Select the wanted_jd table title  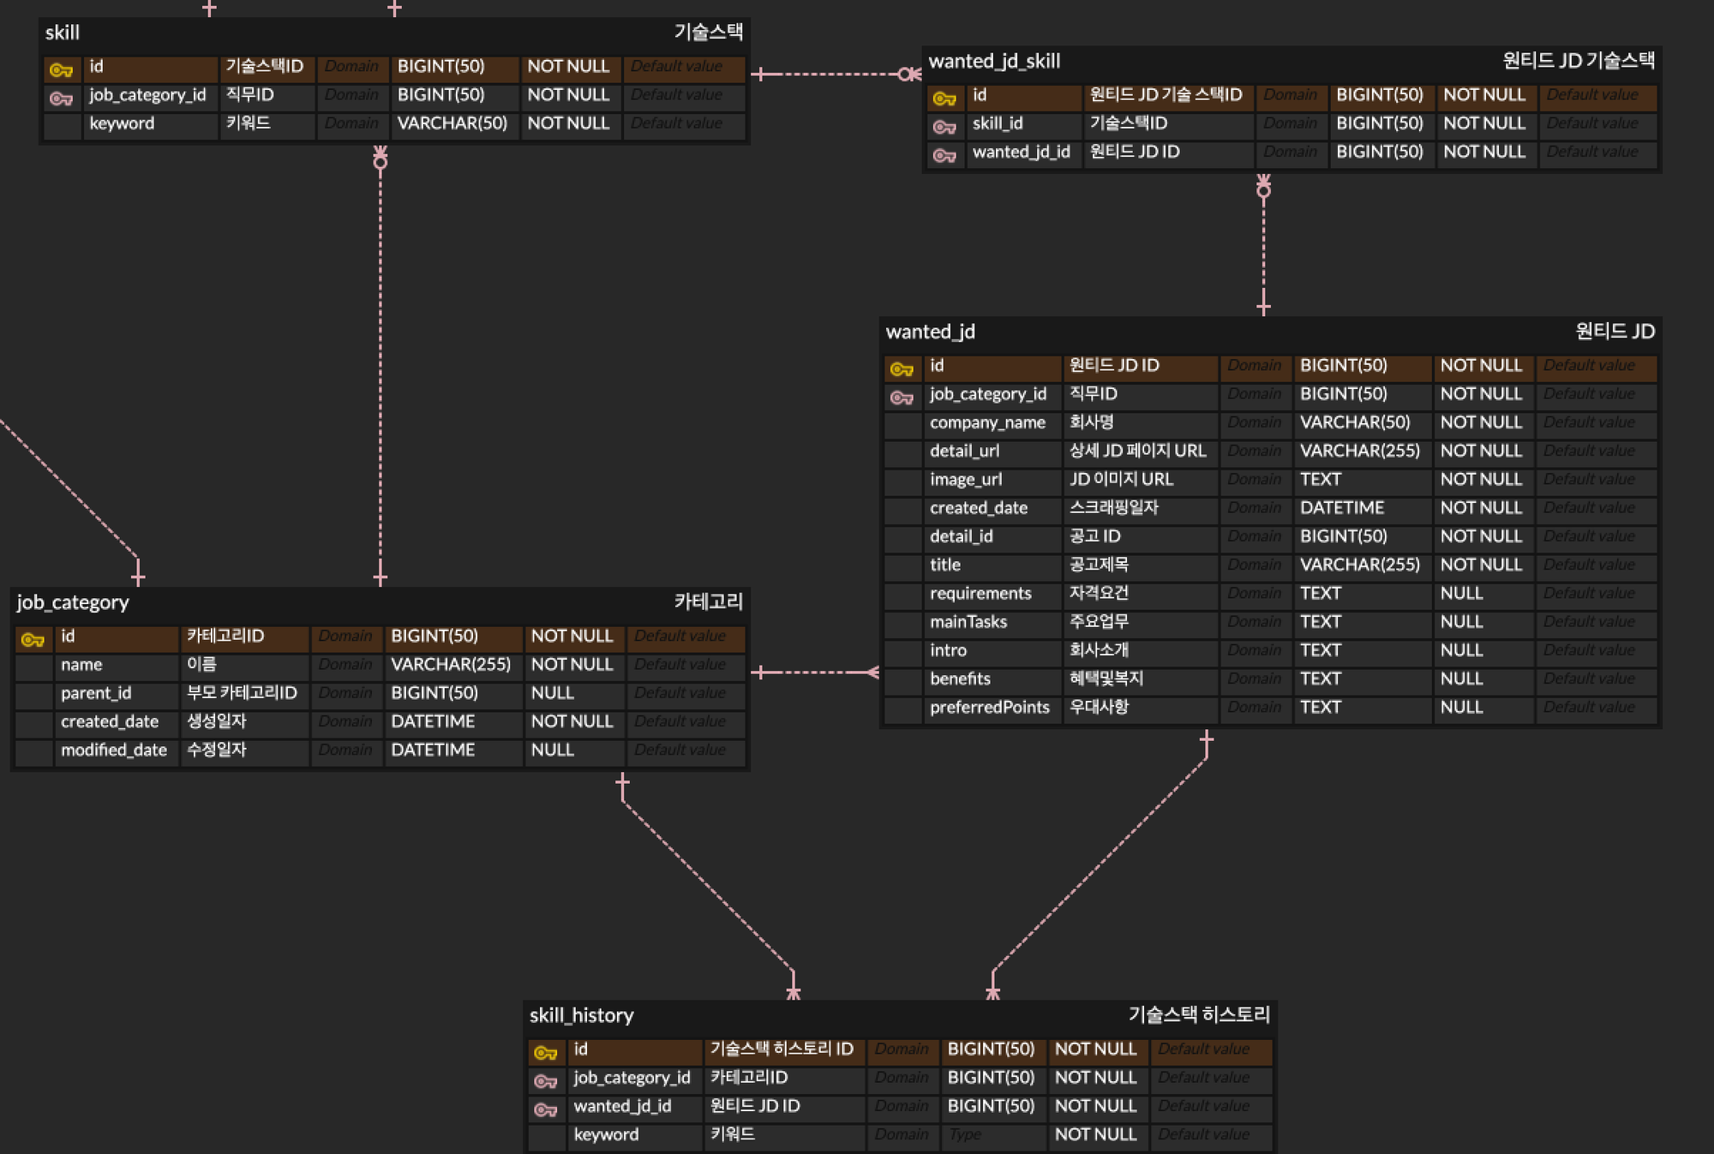click(x=930, y=332)
